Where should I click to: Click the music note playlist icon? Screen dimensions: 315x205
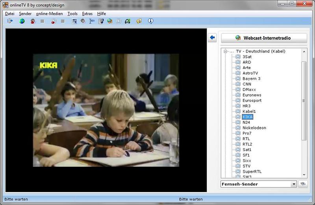tap(101, 21)
